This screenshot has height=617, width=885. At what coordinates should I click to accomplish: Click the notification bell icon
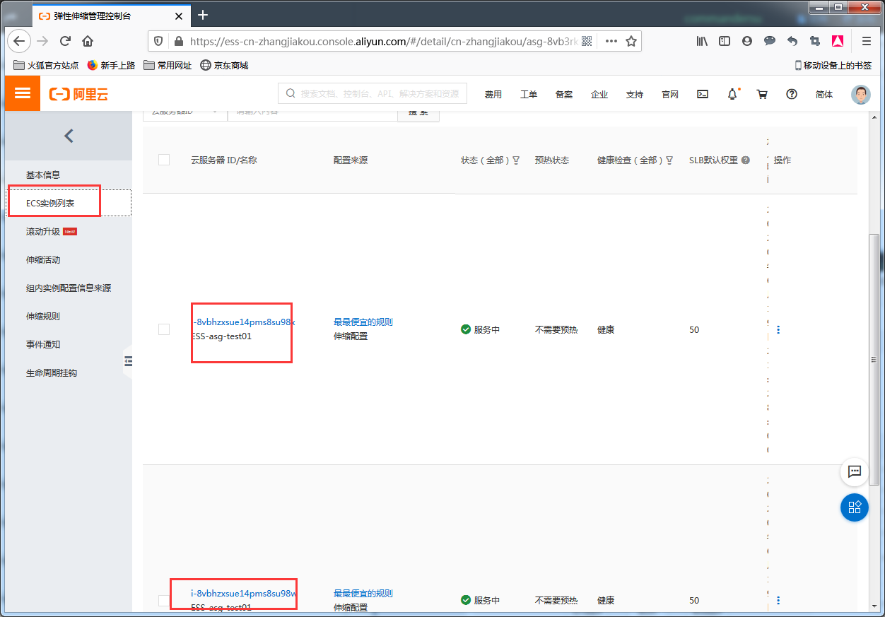[x=732, y=94]
